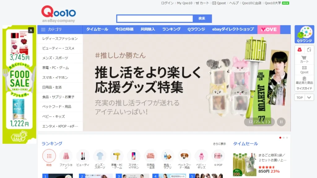This screenshot has height=178, width=317.
Task: Select the ファッション ranking category icon
Action: (x=66, y=156)
